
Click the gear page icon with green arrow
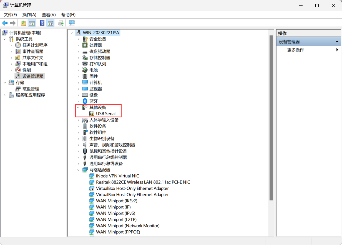61,23
